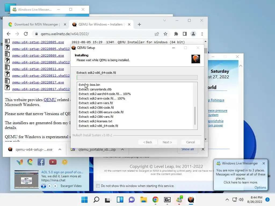
Task: Follow the QEMU hyperlink in page text
Action: pos(50,100)
